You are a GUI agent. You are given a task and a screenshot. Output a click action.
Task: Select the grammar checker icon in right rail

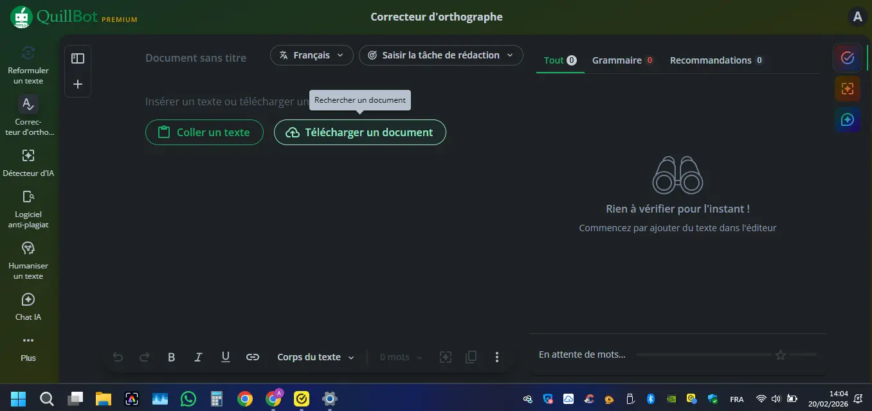[x=848, y=58]
